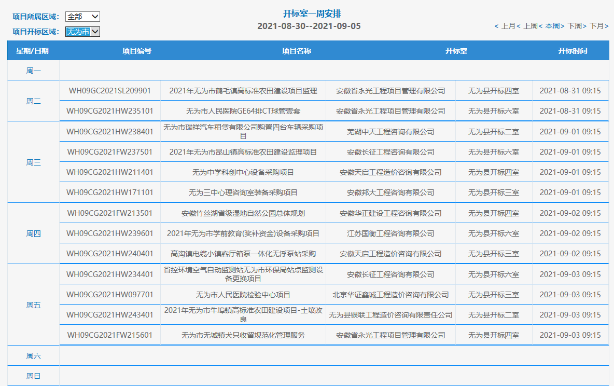Click project number WH09CG2021HW240401
The height and width of the screenshot is (386, 614).
[x=109, y=254]
